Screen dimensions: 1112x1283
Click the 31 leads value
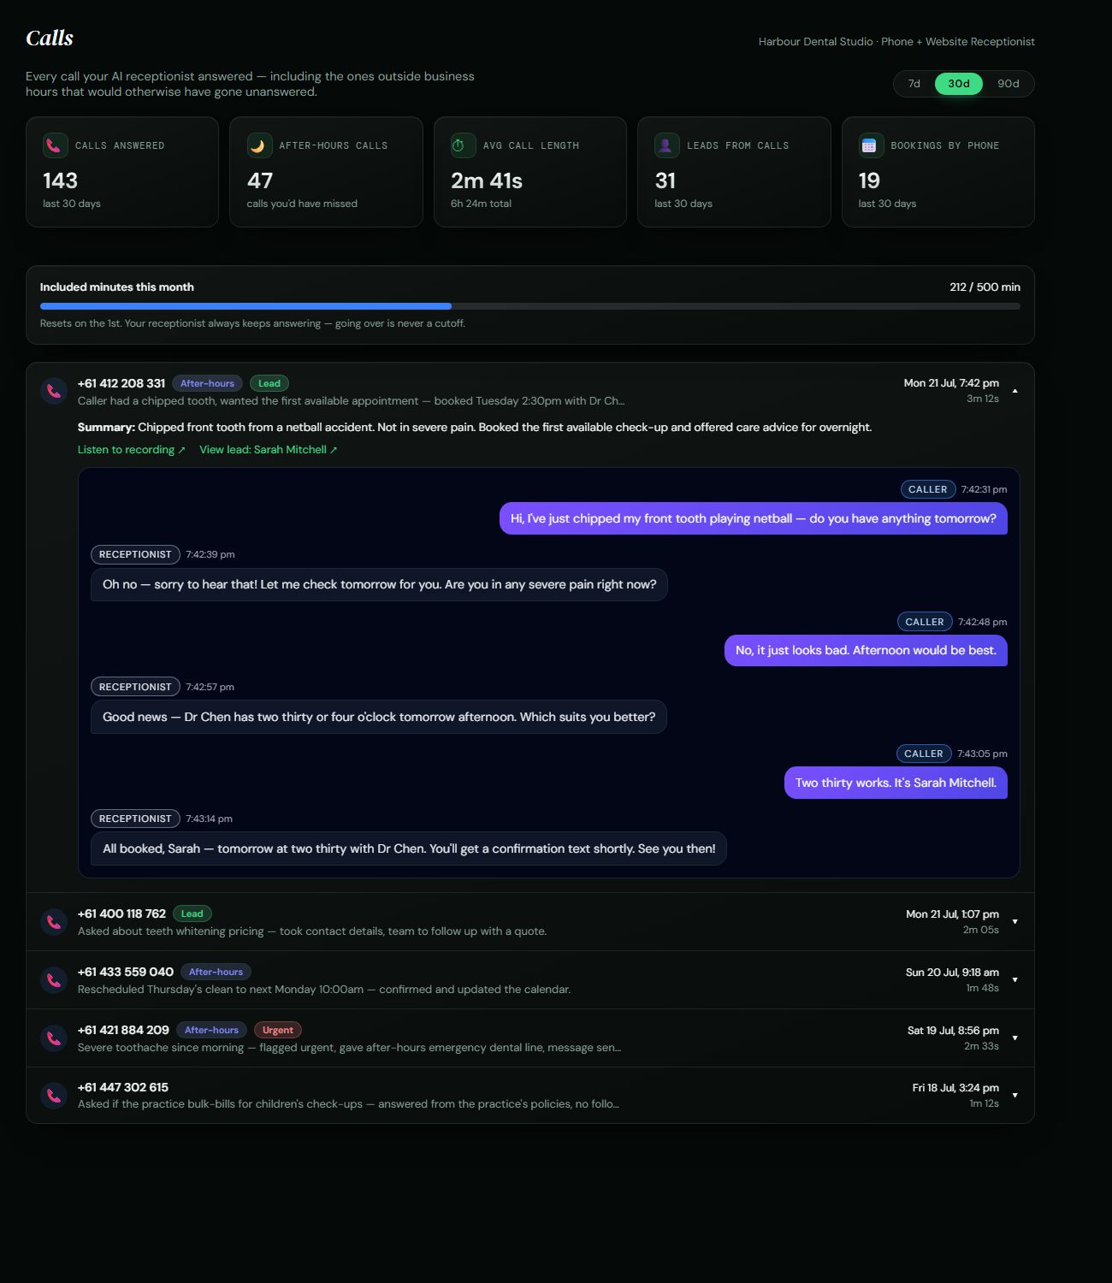pos(665,181)
